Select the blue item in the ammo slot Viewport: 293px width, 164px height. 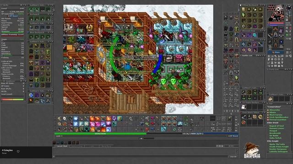[x=281, y=42]
